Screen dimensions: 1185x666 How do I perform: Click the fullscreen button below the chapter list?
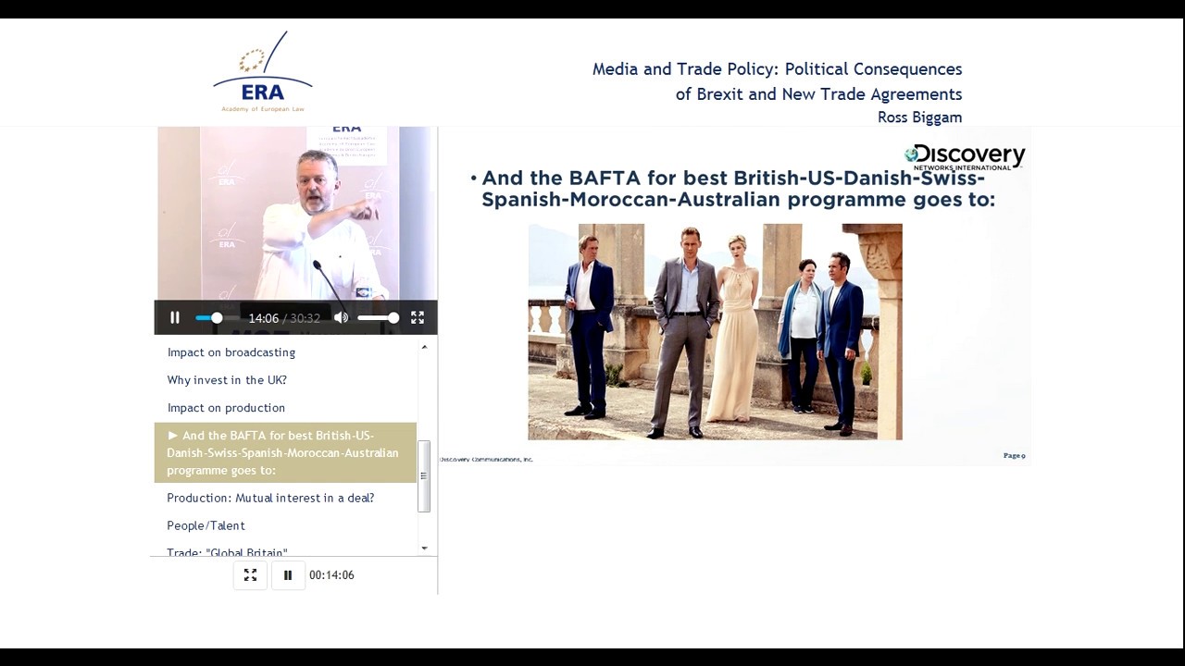[250, 575]
